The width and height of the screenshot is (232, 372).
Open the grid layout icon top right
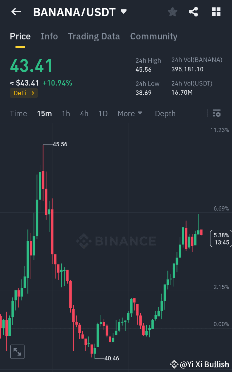point(216,12)
